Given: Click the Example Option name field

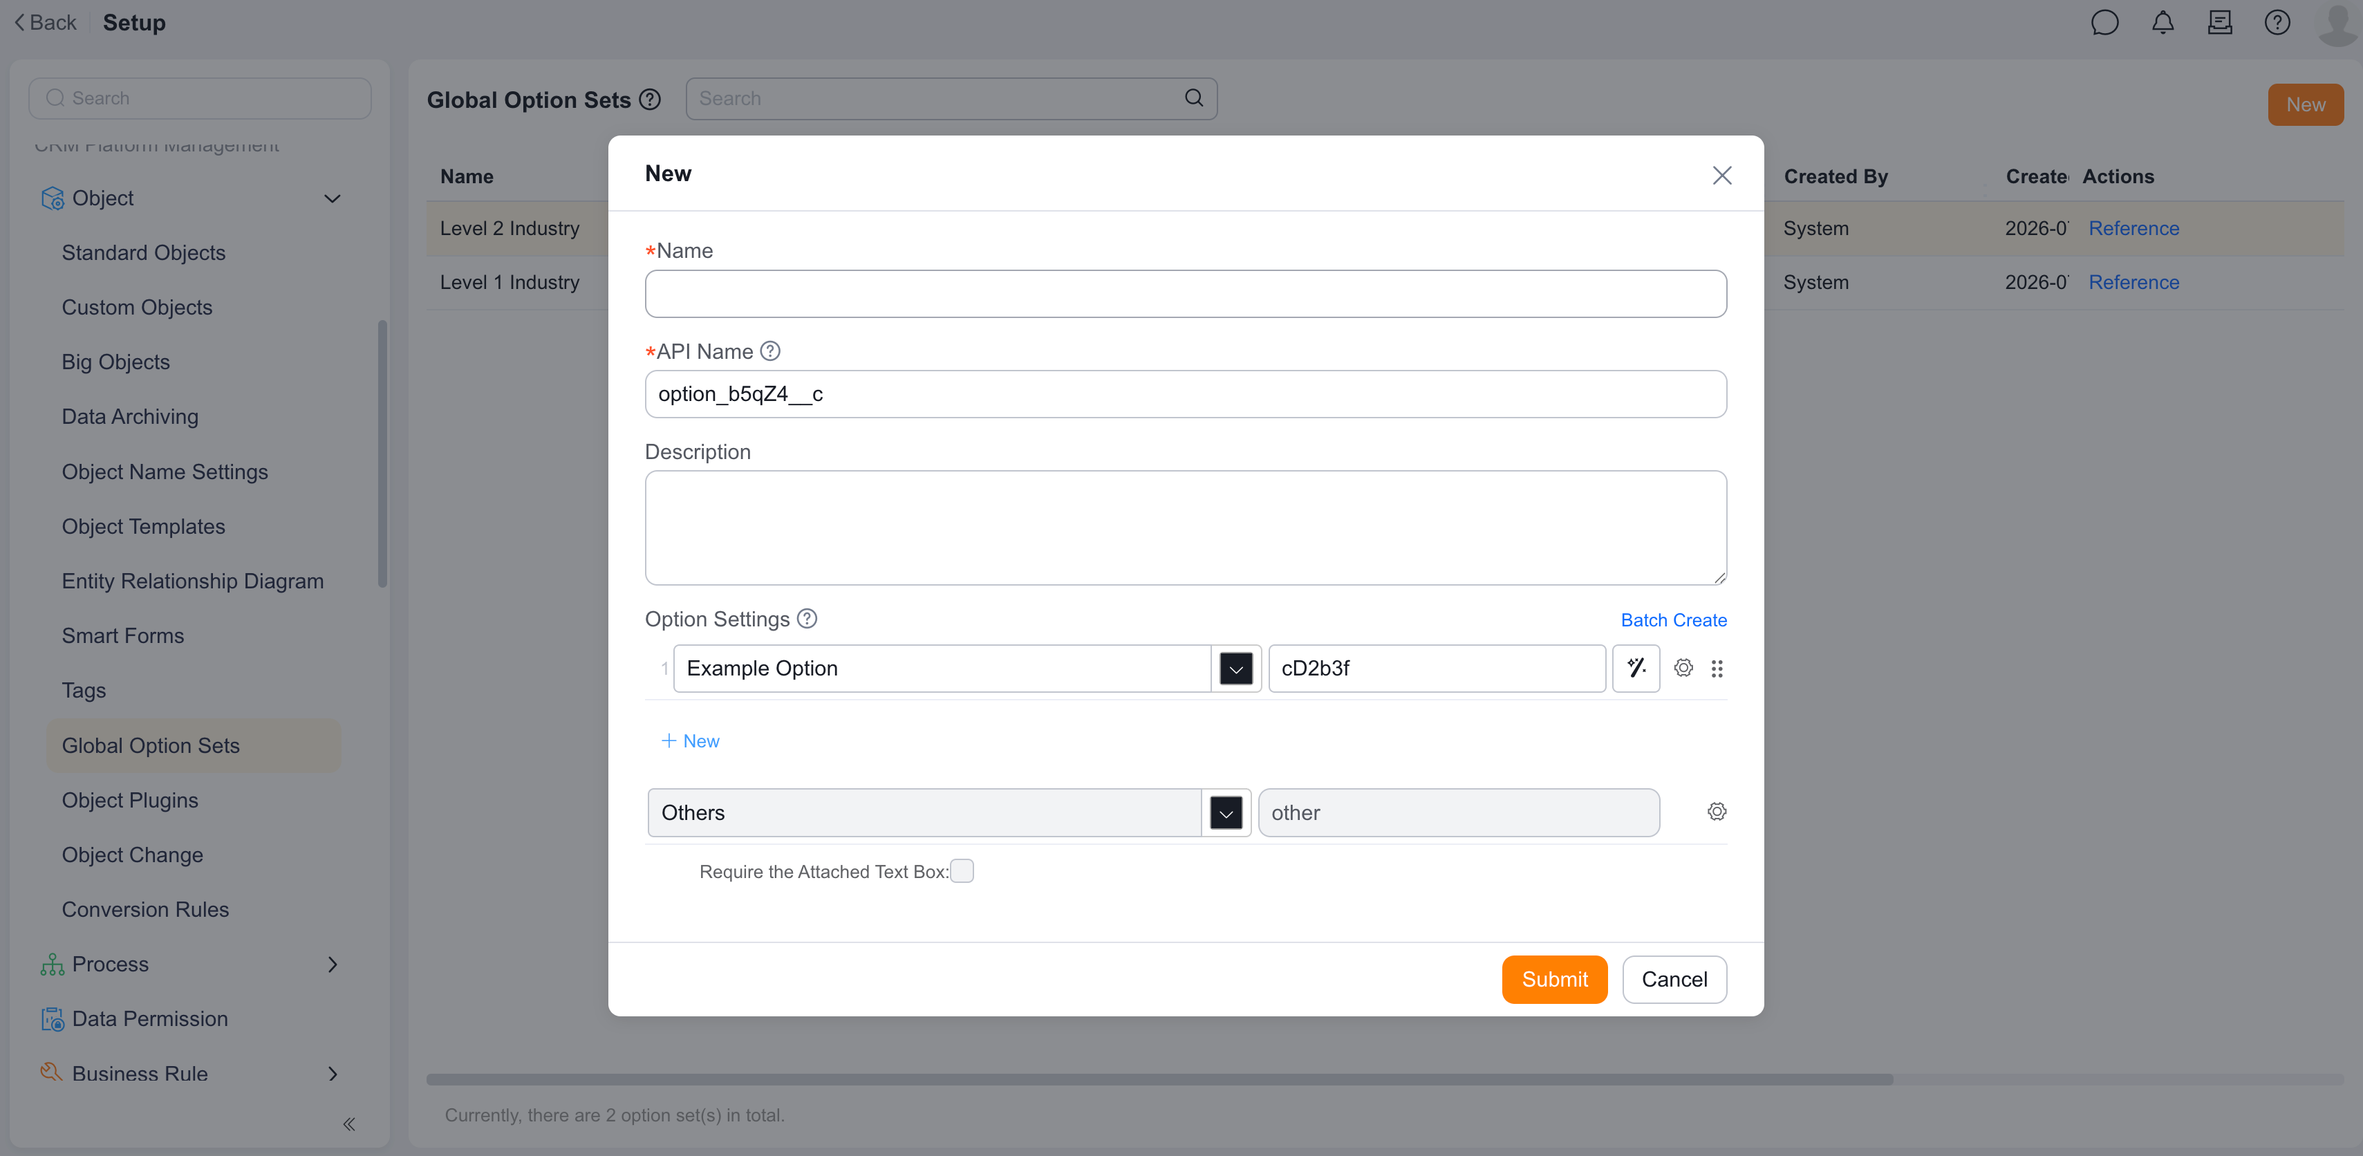Looking at the screenshot, I should (x=941, y=669).
